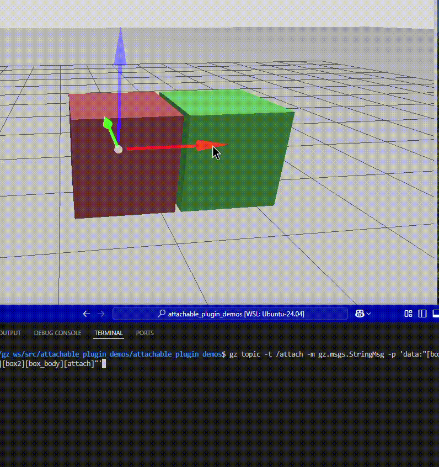439x467 pixels.
Task: Switch to the TERMINAL tab
Action: coord(109,333)
